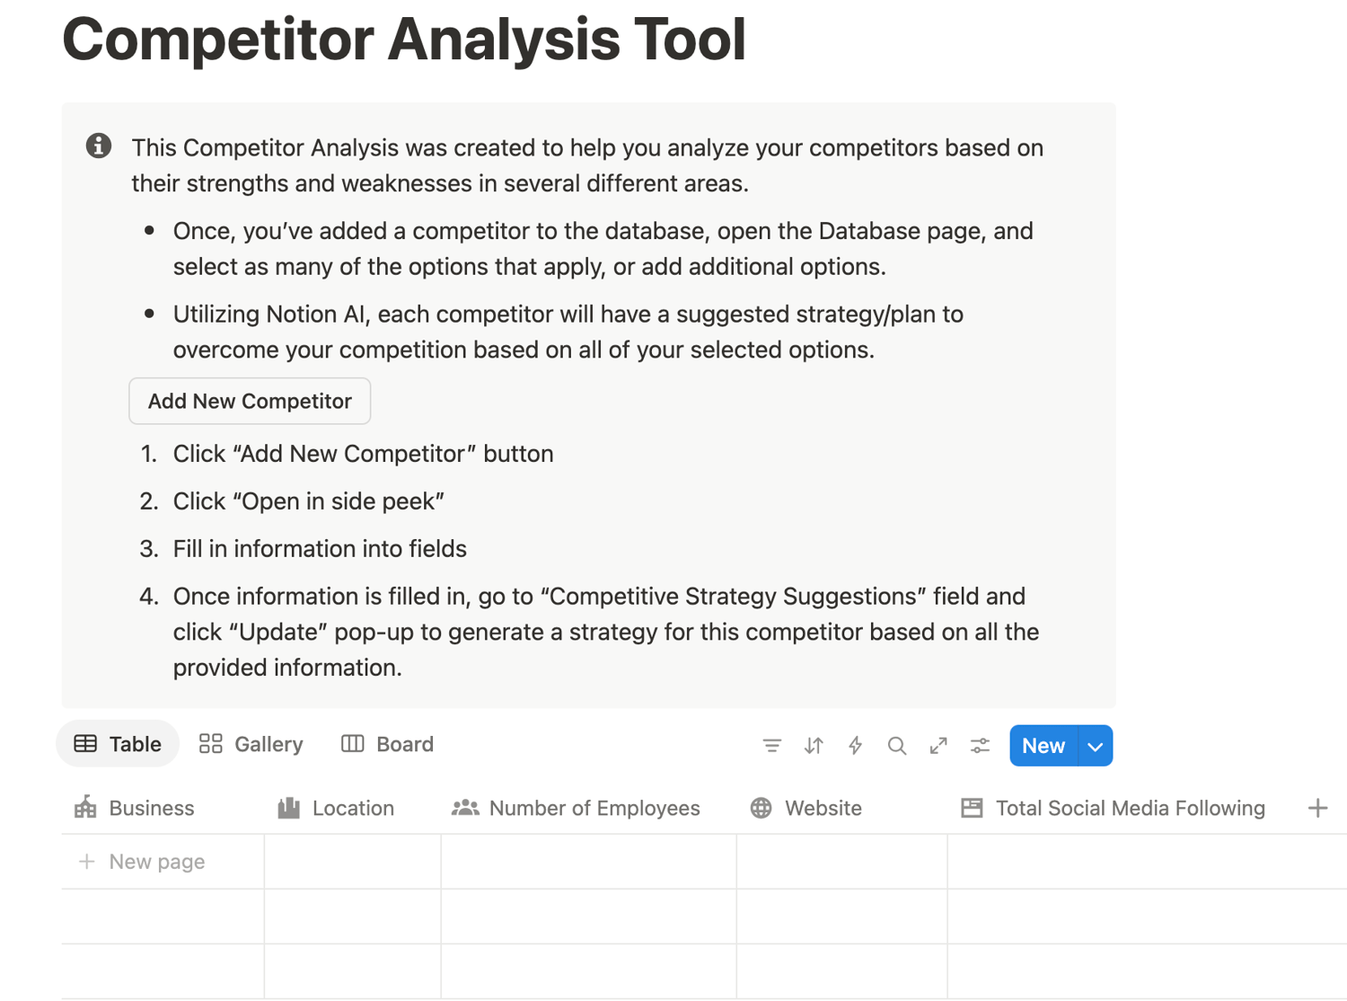The width and height of the screenshot is (1347, 1001).
Task: Open database in full page icon
Action: click(x=938, y=746)
